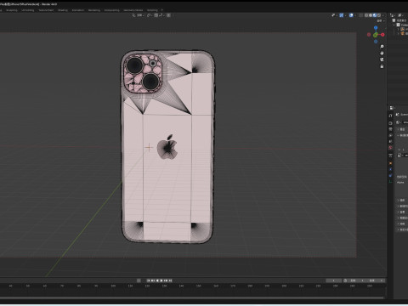Open the gizmo settings dropdown arrow

345,15
